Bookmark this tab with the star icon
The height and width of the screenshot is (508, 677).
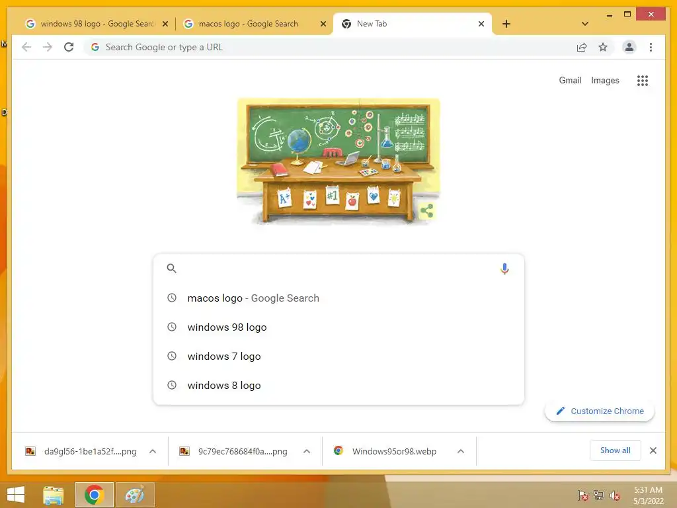pyautogui.click(x=603, y=48)
